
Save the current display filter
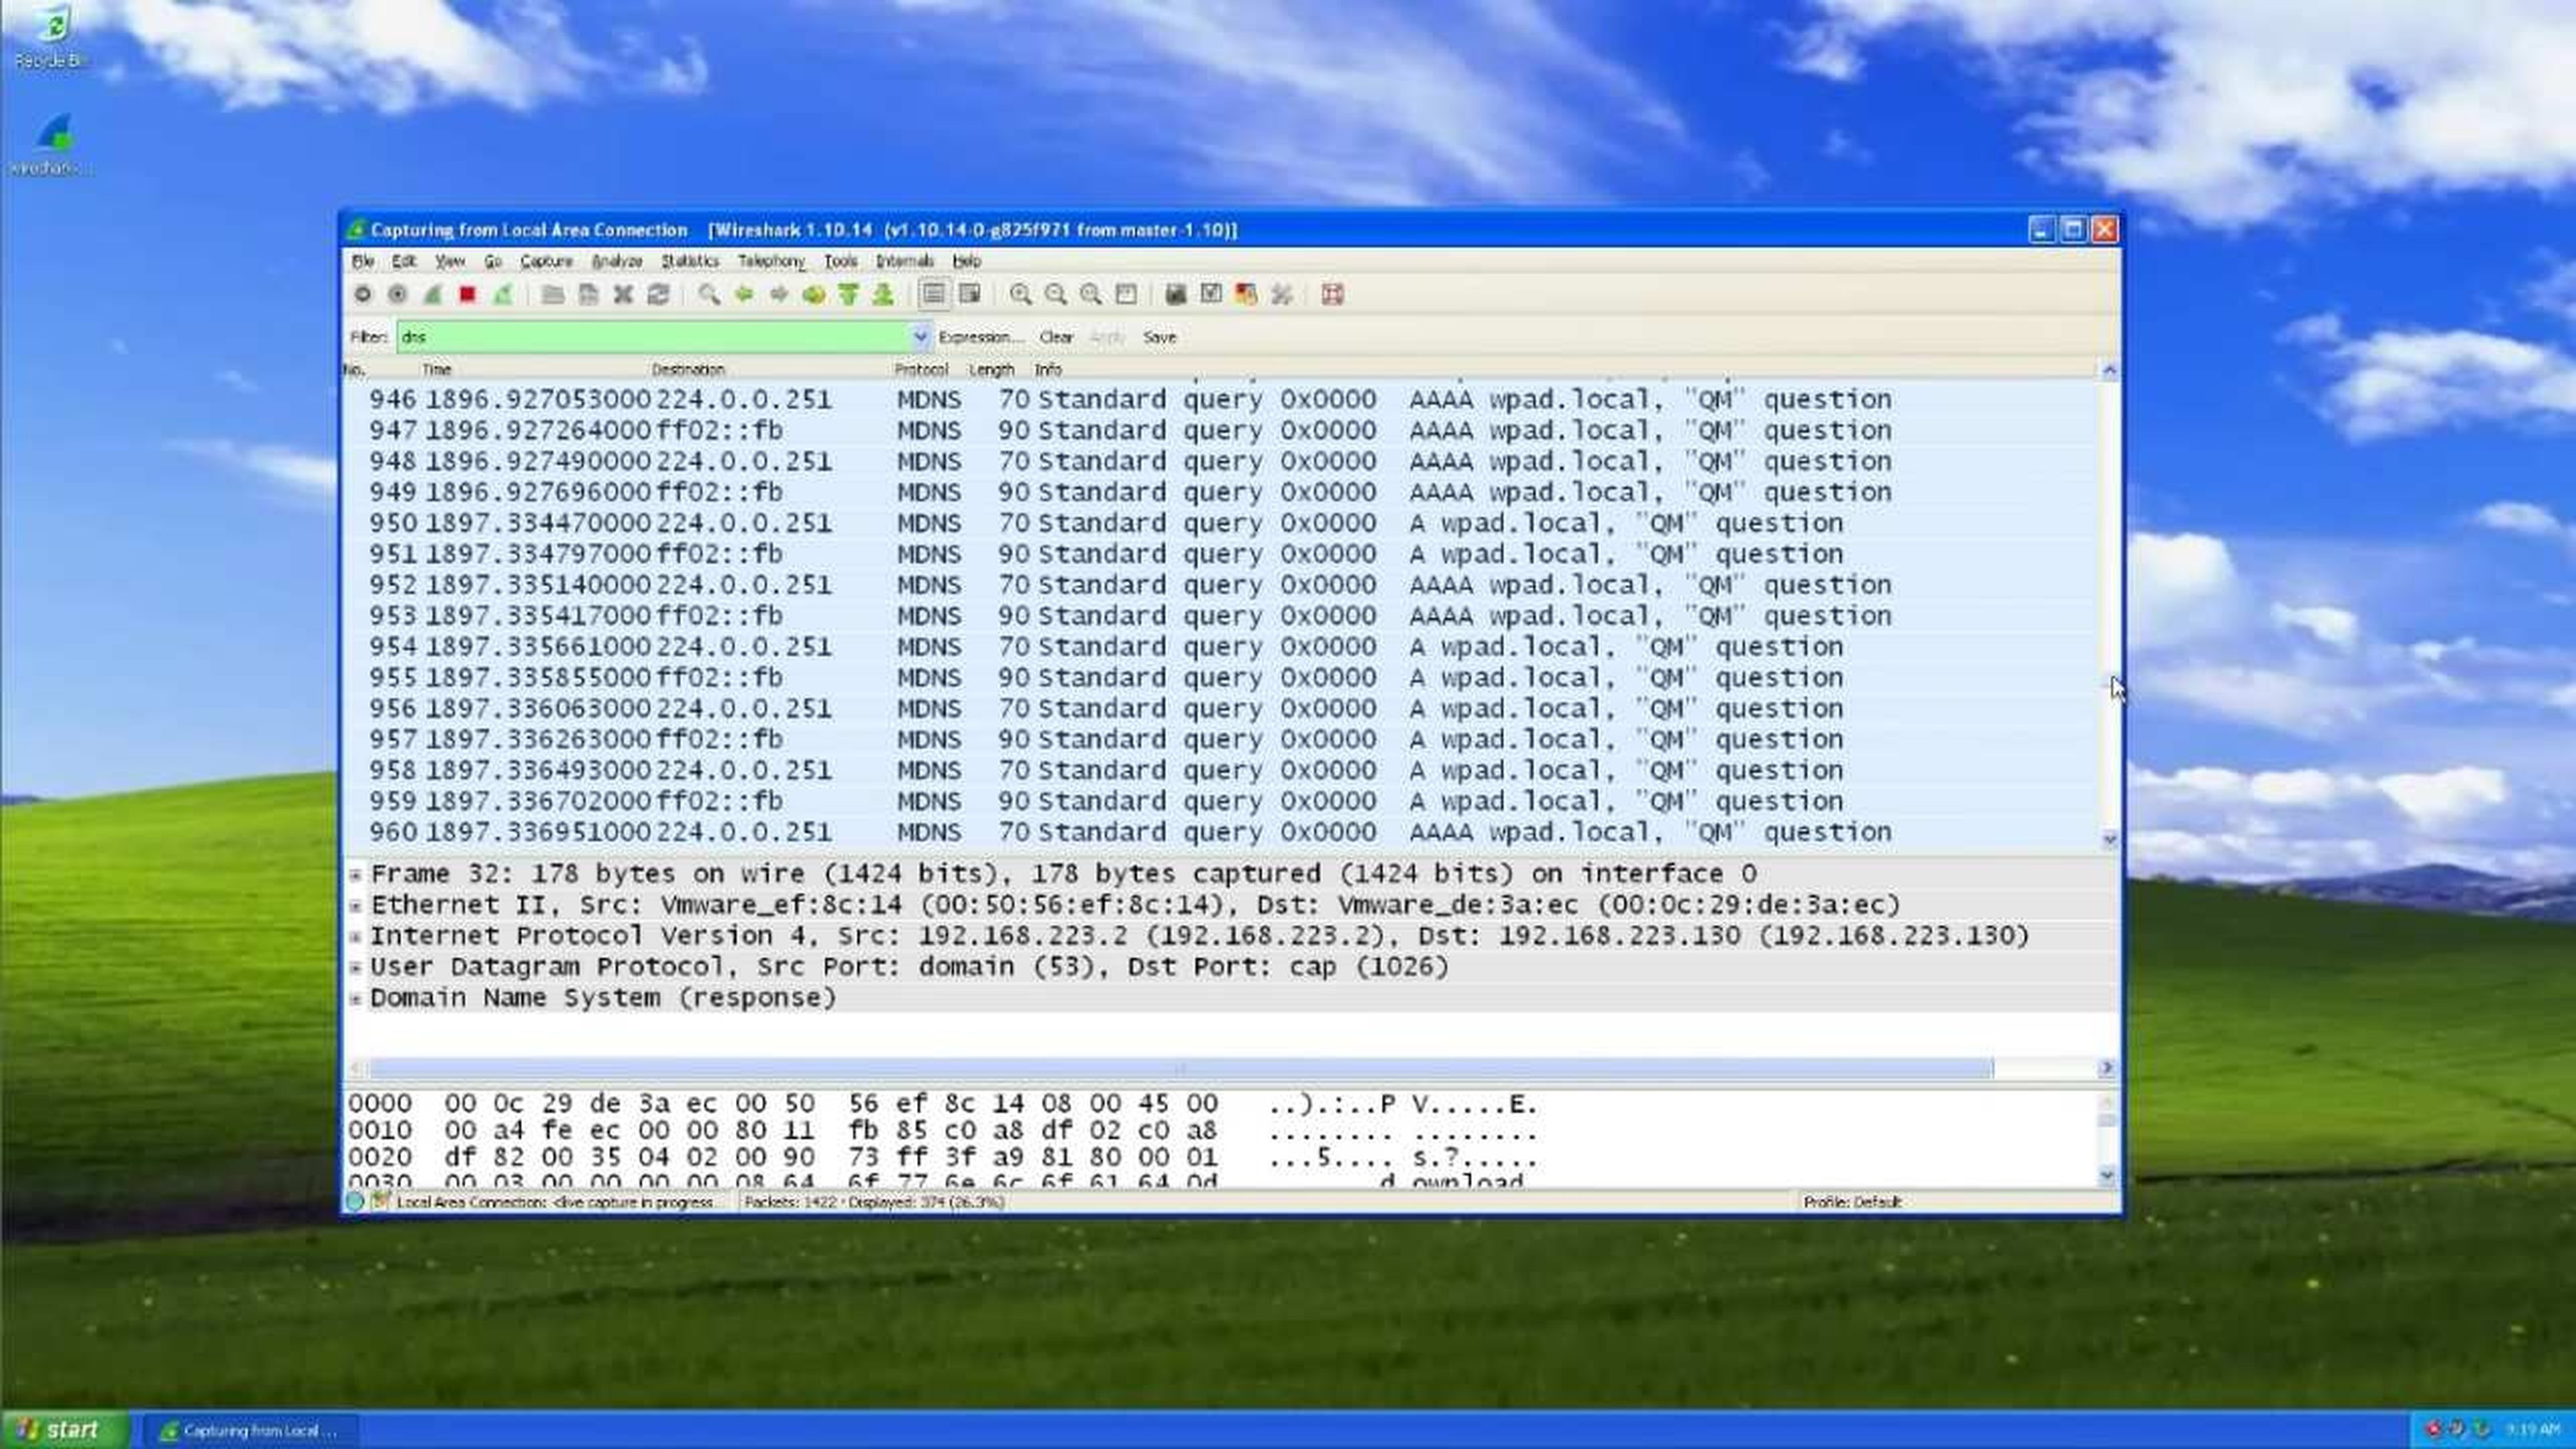coord(1159,337)
